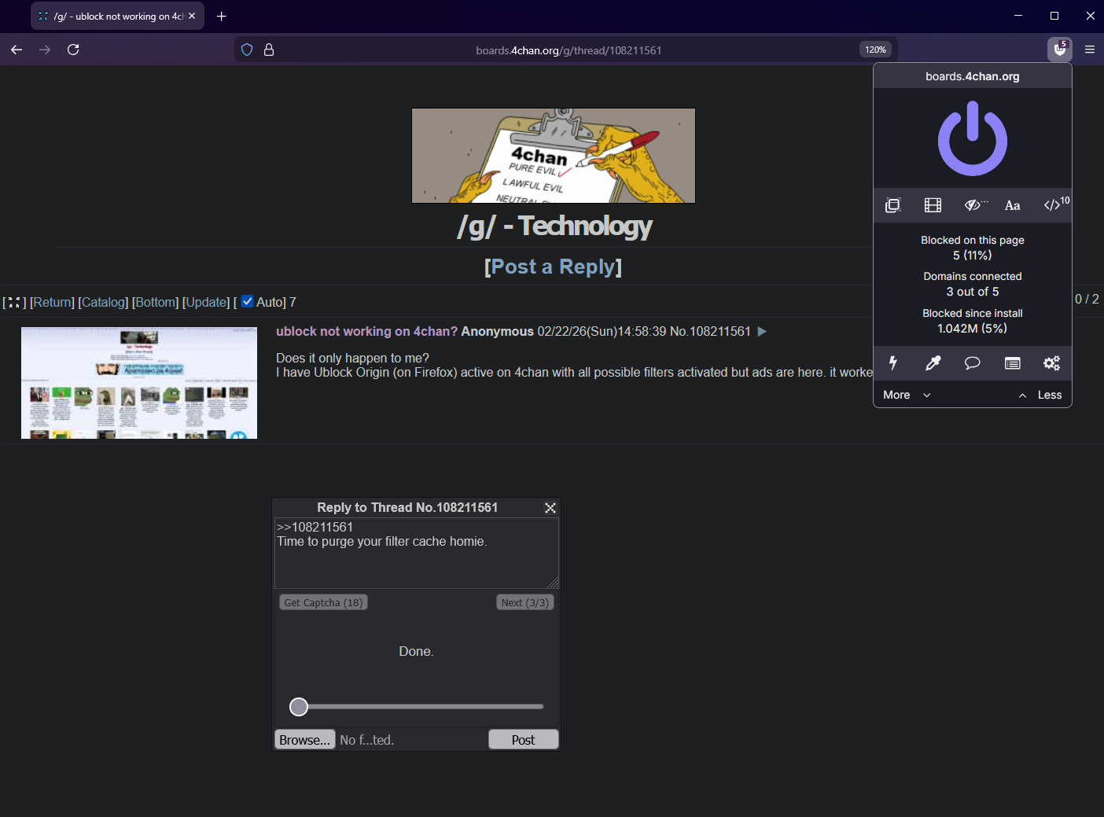Submit reply with Post button
This screenshot has height=817, width=1104.
[524, 740]
